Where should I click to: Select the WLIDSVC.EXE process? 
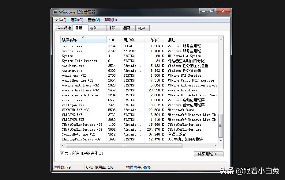tap(139, 115)
